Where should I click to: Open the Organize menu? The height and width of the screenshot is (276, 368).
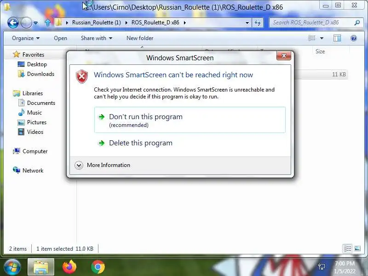pyautogui.click(x=26, y=38)
